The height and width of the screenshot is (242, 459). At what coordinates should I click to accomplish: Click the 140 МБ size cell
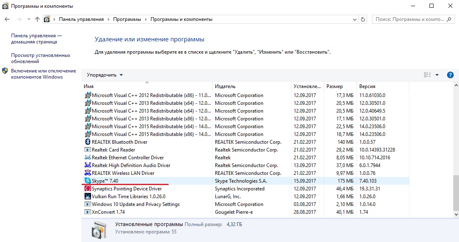click(x=345, y=142)
